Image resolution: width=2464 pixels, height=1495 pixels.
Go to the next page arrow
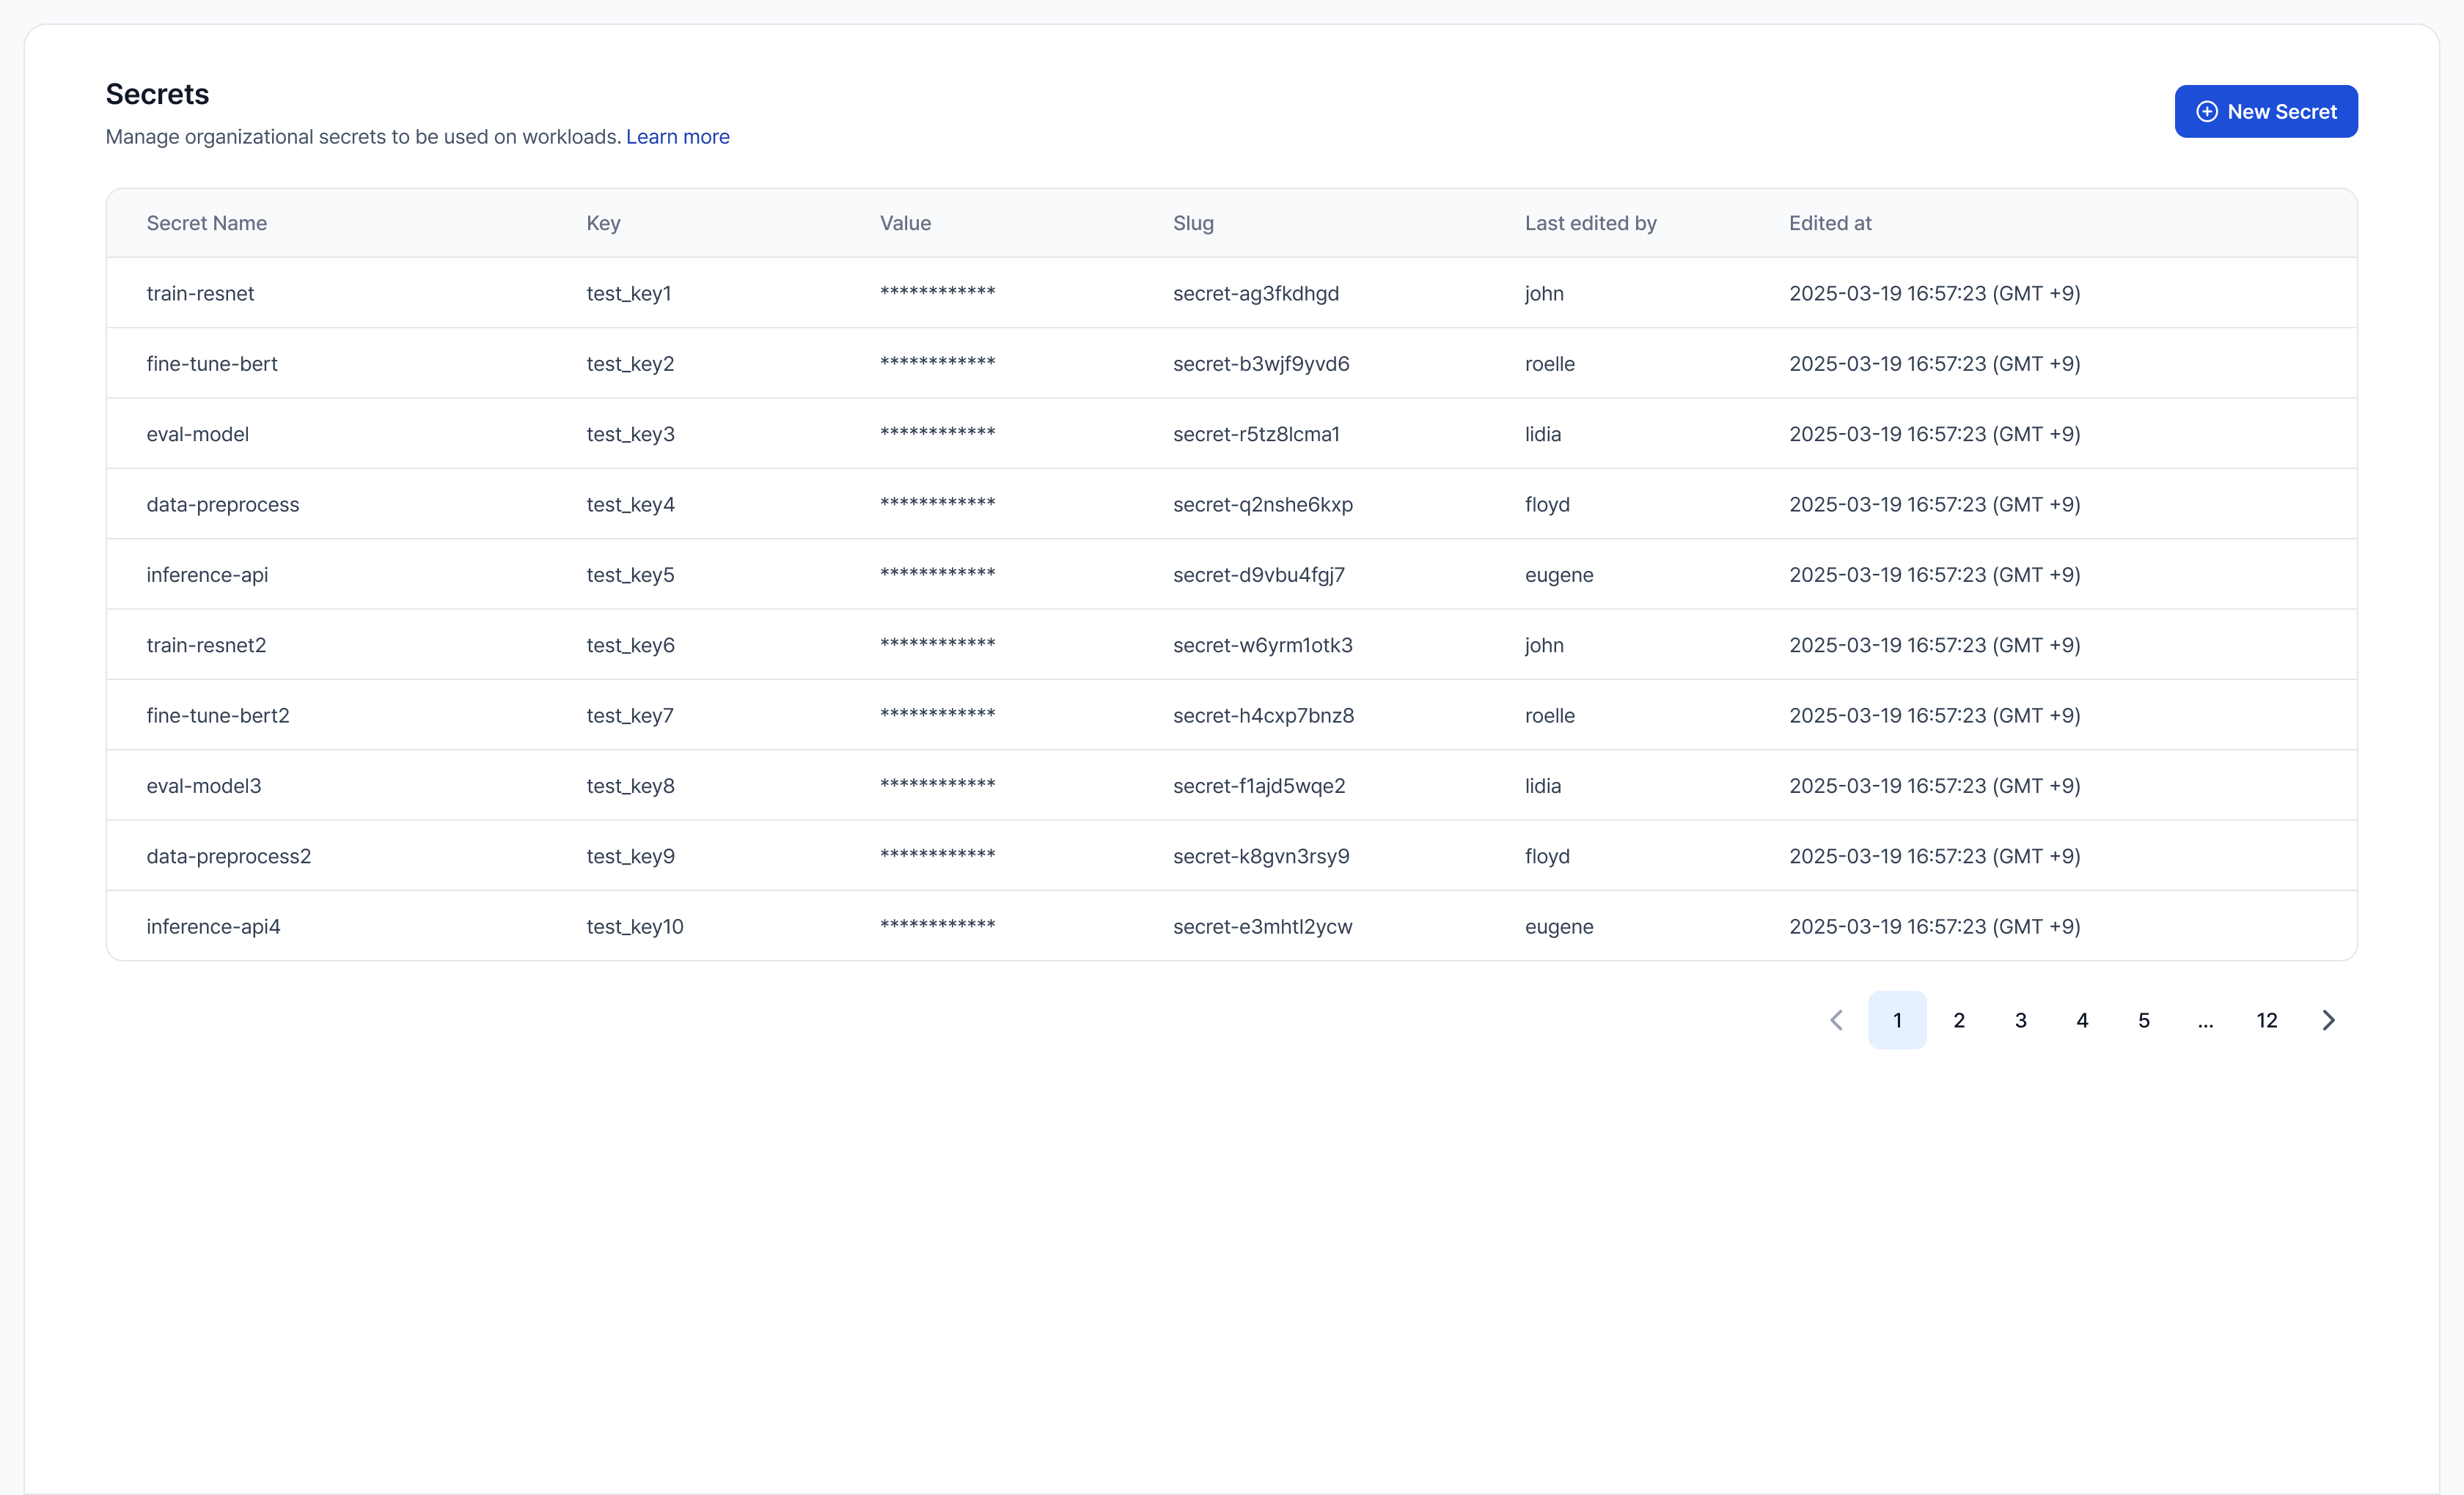(2328, 1019)
